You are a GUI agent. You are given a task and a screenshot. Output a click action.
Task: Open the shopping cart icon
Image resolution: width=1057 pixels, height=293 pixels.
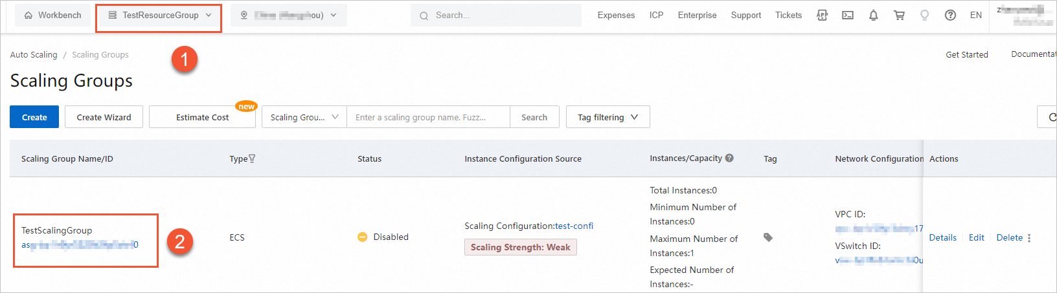coord(899,16)
